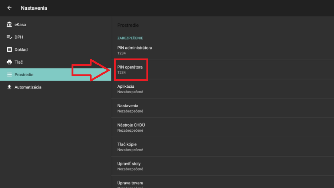Open the Tlač settings category
Image resolution: width=334 pixels, height=188 pixels.
click(19, 62)
